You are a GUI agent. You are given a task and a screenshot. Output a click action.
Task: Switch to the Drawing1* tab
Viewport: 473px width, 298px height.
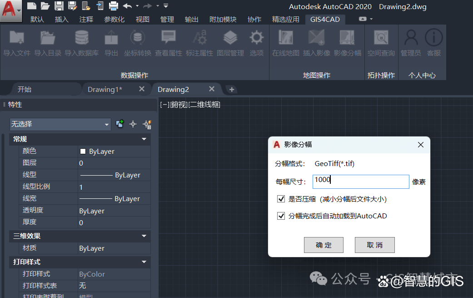pyautogui.click(x=105, y=89)
